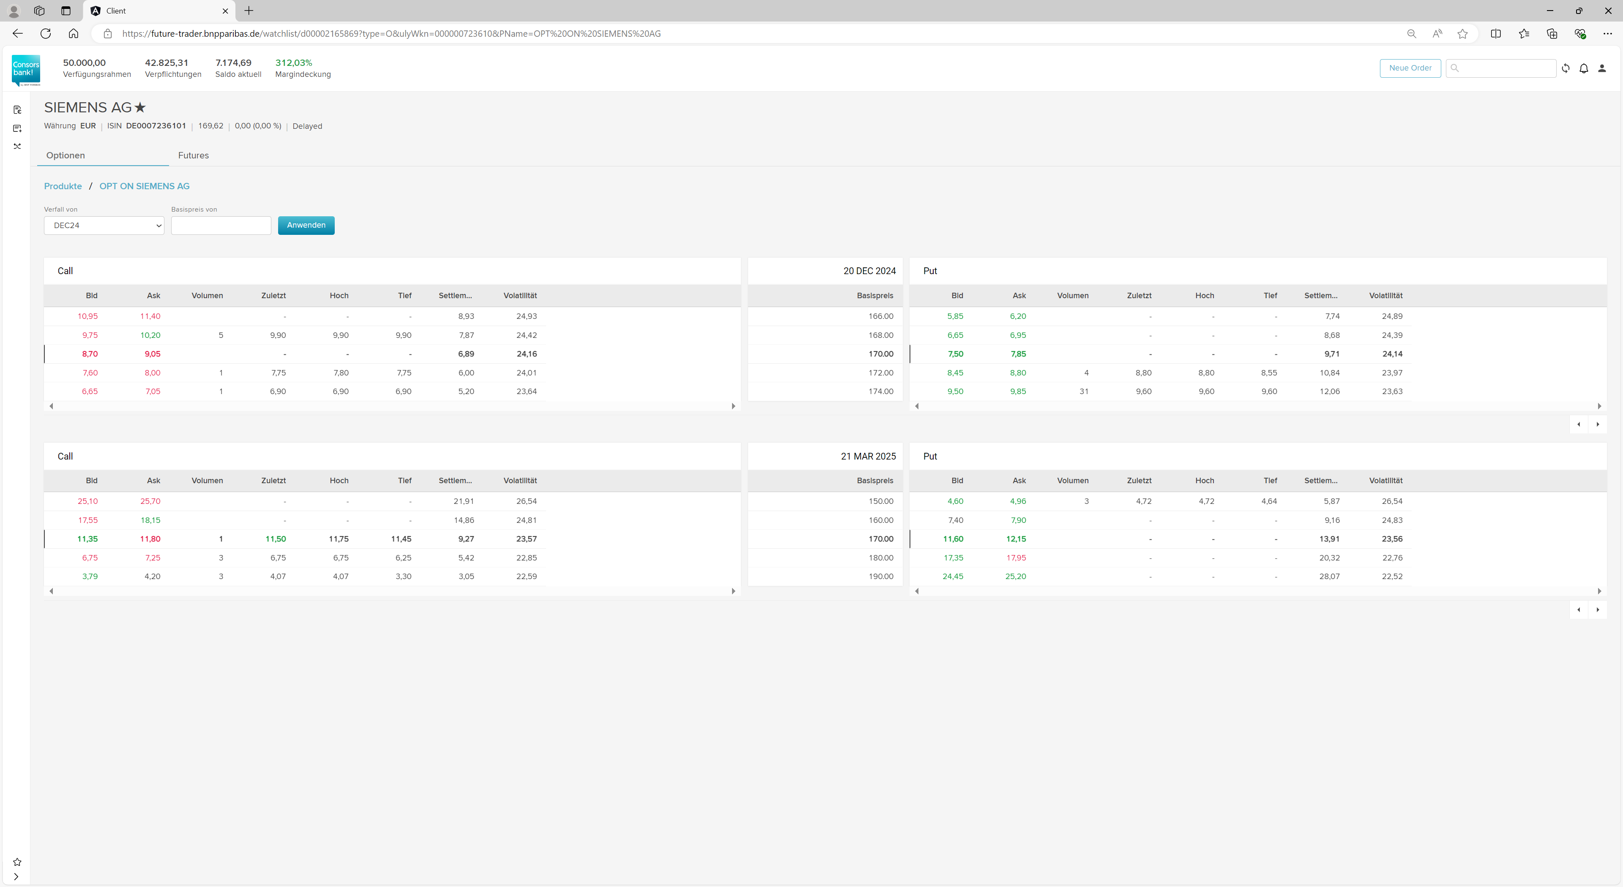Open browser settings and more menu
The width and height of the screenshot is (1623, 887).
[x=1608, y=34]
